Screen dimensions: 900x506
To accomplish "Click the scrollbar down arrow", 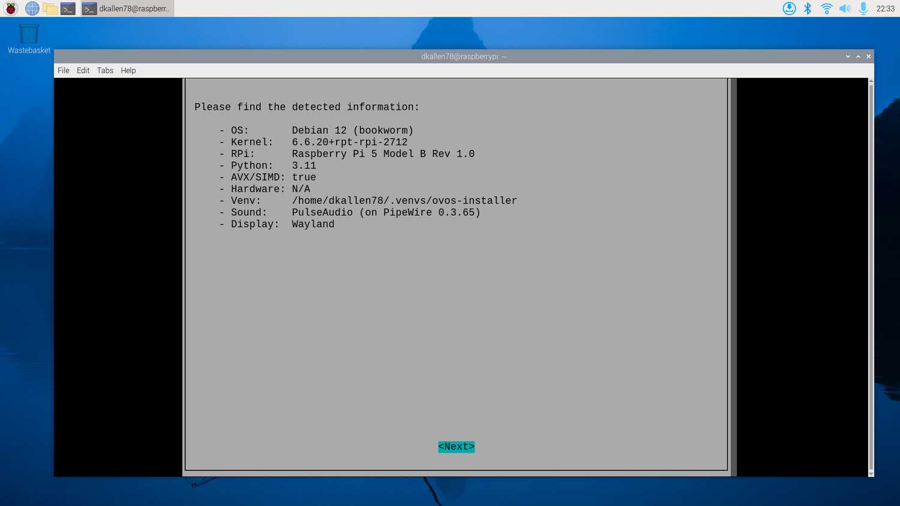I will 871,474.
